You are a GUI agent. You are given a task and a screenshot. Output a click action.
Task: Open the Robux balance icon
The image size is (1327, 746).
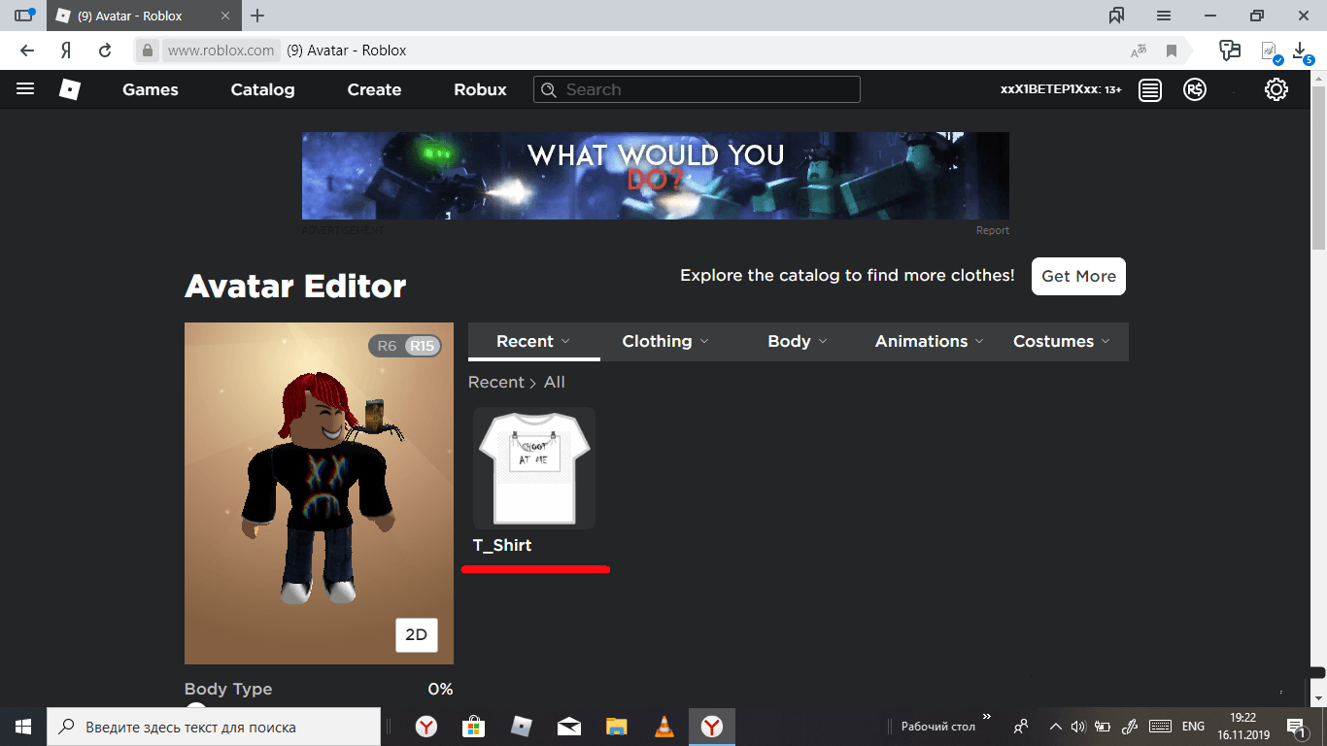tap(1195, 89)
